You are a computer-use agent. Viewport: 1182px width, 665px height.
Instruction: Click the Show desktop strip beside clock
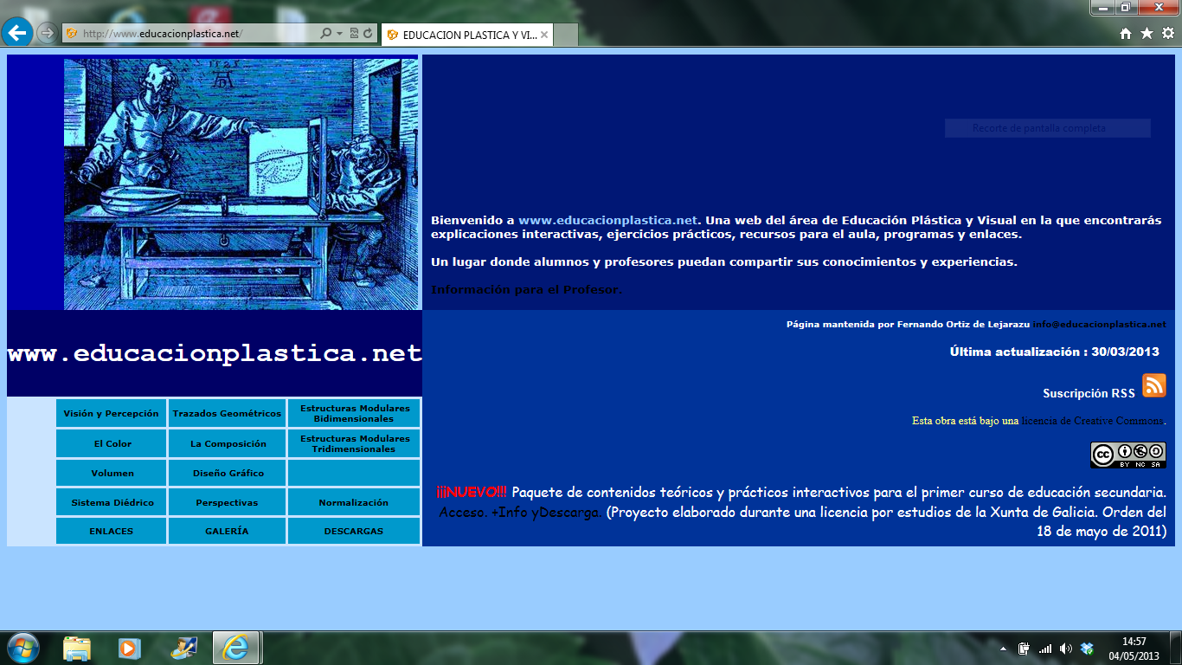[1176, 649]
